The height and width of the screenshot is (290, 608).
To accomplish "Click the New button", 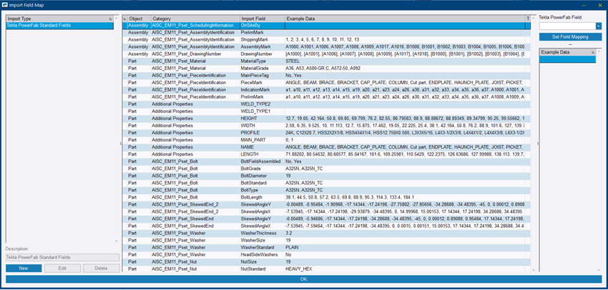I will (24, 268).
